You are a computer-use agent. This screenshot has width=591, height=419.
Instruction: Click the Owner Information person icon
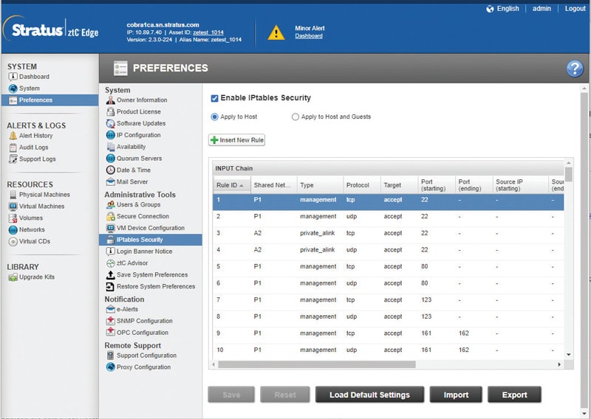pyautogui.click(x=110, y=100)
